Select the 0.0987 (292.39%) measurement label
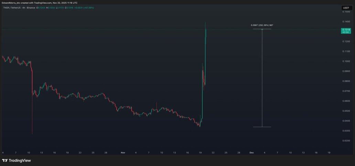Viewport: 355px width, 166px height. (262, 25)
